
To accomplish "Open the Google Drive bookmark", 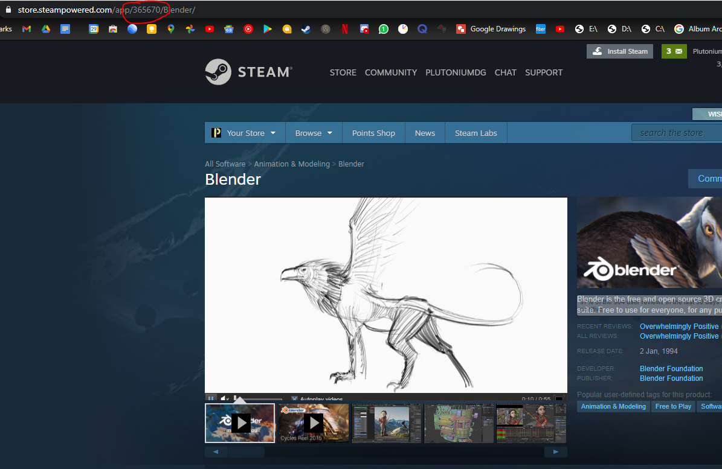I will click(x=45, y=29).
